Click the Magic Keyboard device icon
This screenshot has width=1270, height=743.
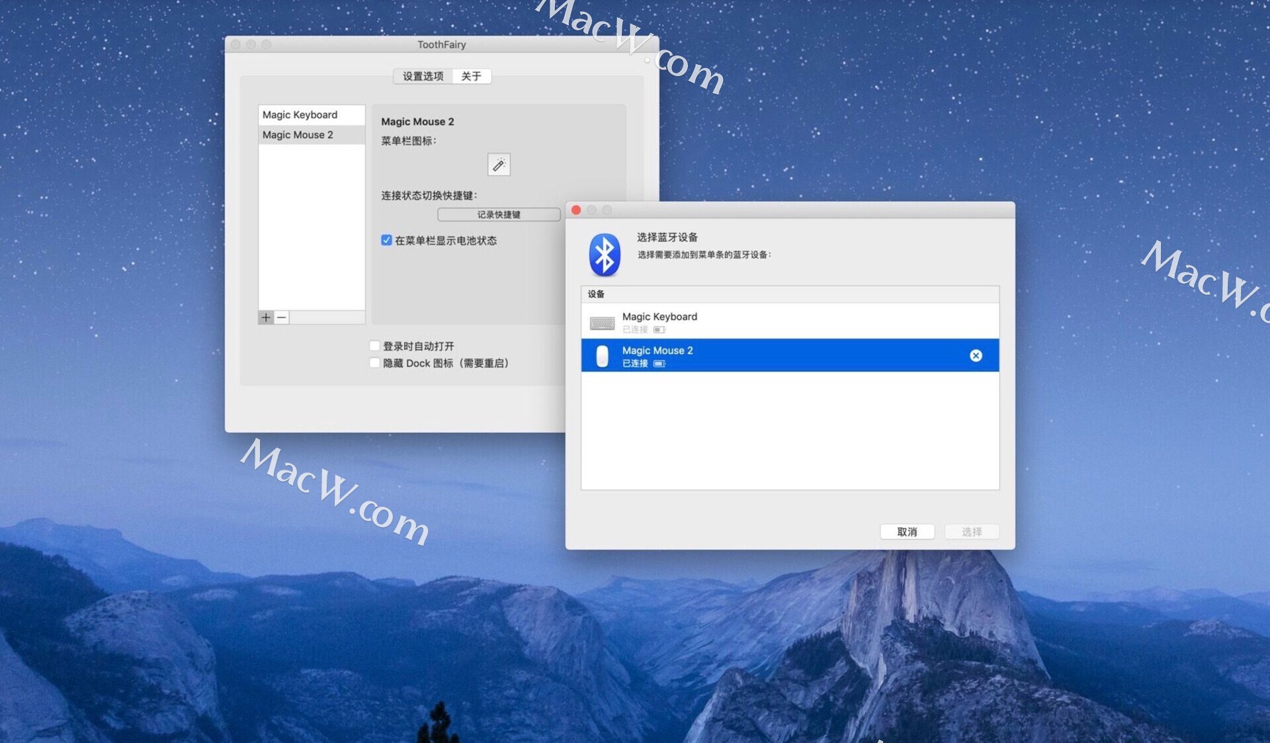click(x=602, y=323)
